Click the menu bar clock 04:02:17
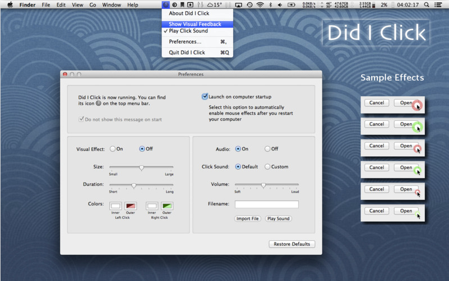The image size is (449, 281). [408, 5]
